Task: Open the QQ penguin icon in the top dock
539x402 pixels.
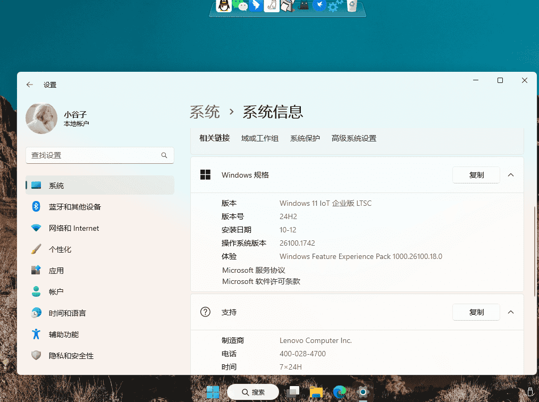Action: point(224,5)
